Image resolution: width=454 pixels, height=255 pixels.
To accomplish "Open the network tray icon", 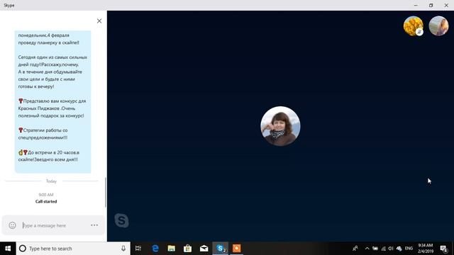I will pos(383,249).
